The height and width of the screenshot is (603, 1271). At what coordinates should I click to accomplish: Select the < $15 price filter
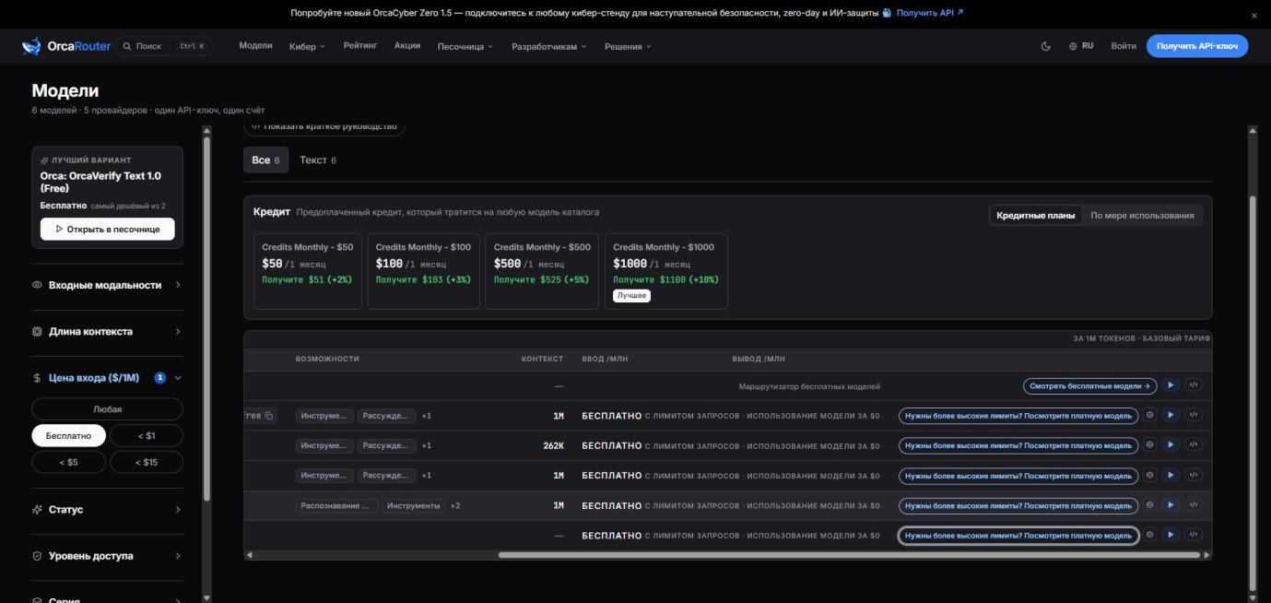pyautogui.click(x=147, y=462)
